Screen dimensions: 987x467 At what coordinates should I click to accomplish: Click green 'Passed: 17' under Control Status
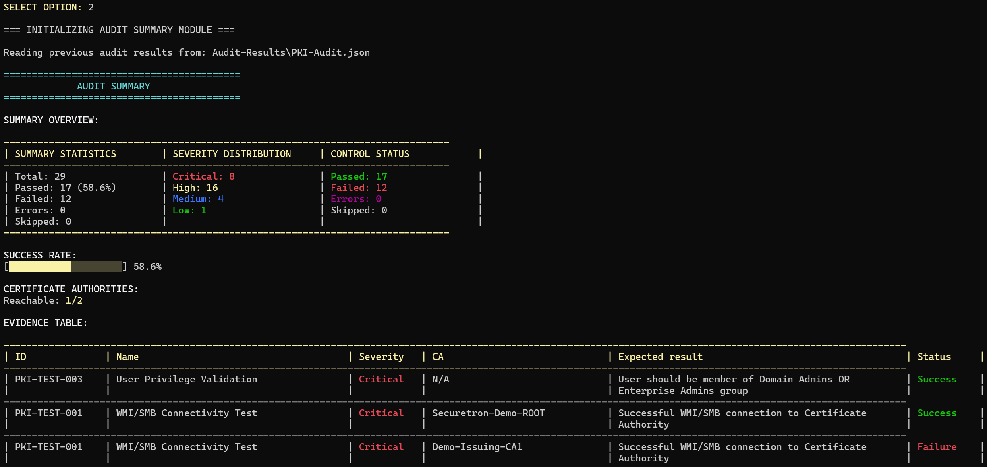coord(359,176)
